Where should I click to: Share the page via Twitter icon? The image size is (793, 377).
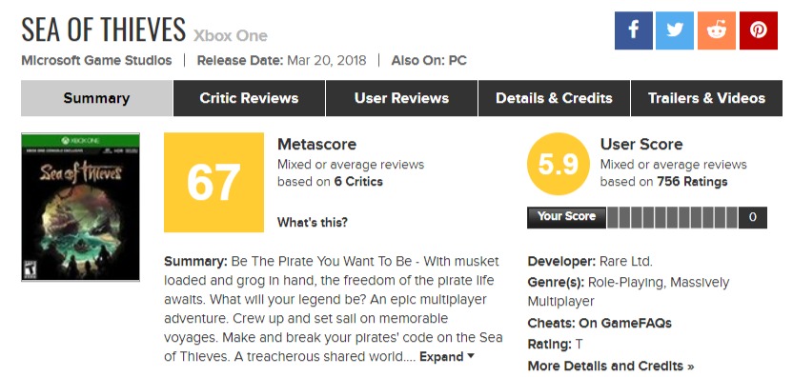(x=675, y=30)
